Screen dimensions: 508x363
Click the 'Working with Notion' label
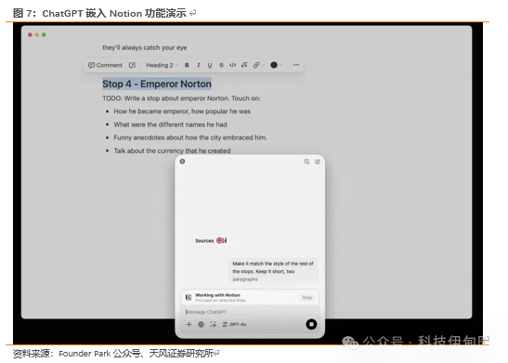(217, 295)
